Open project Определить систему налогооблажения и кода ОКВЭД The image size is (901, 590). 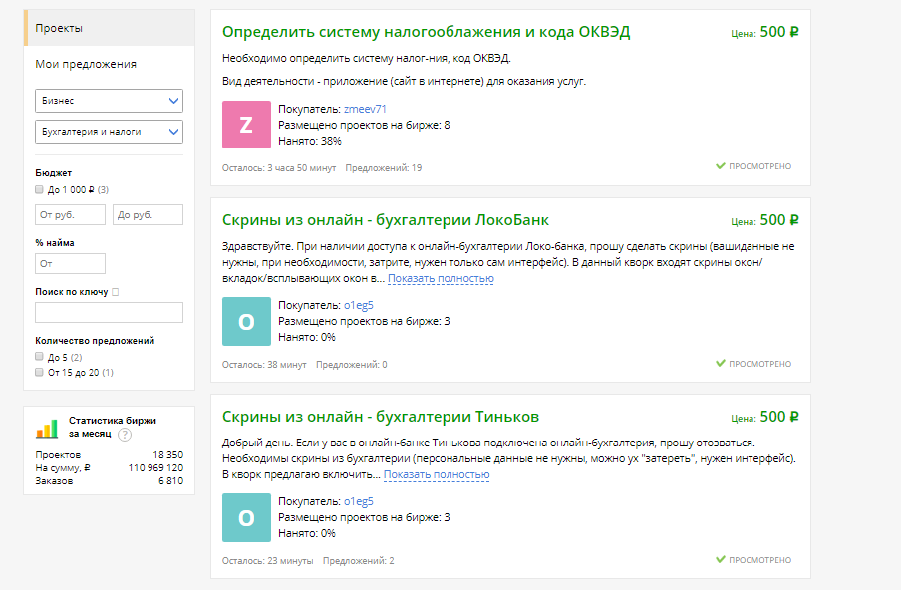(426, 32)
